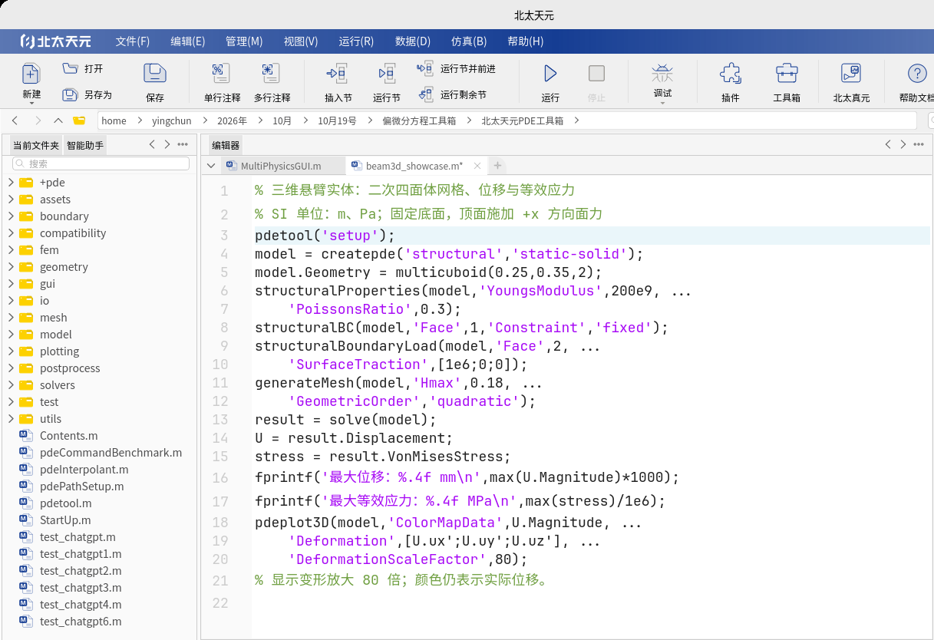
Task: Open editor panel more options menu
Action: tap(919, 144)
